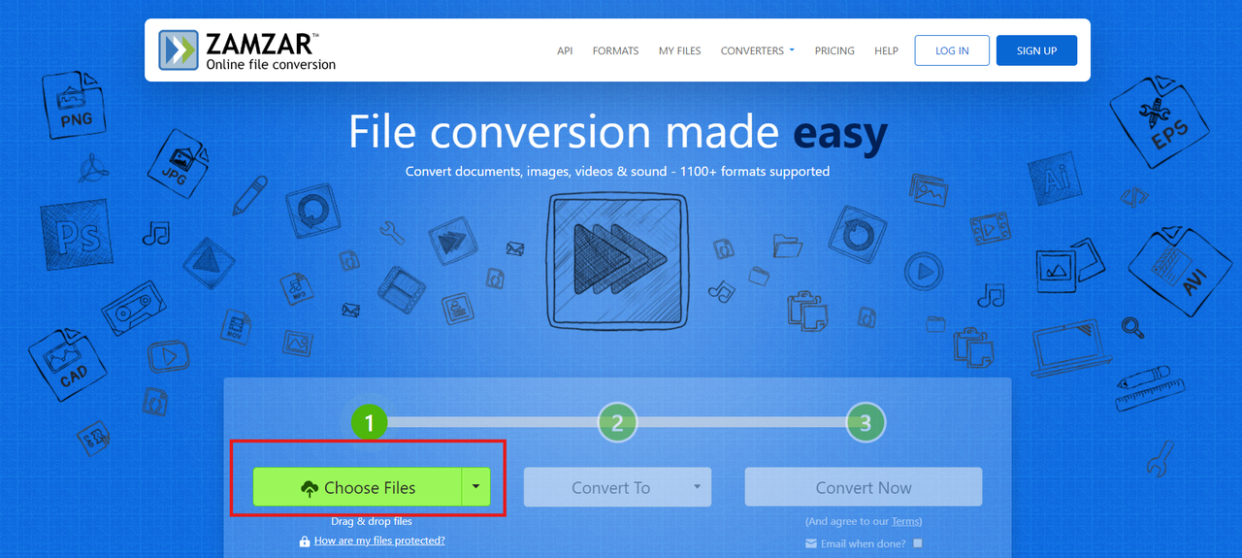Open the Pricing page
This screenshot has height=558, width=1242.
pos(834,50)
